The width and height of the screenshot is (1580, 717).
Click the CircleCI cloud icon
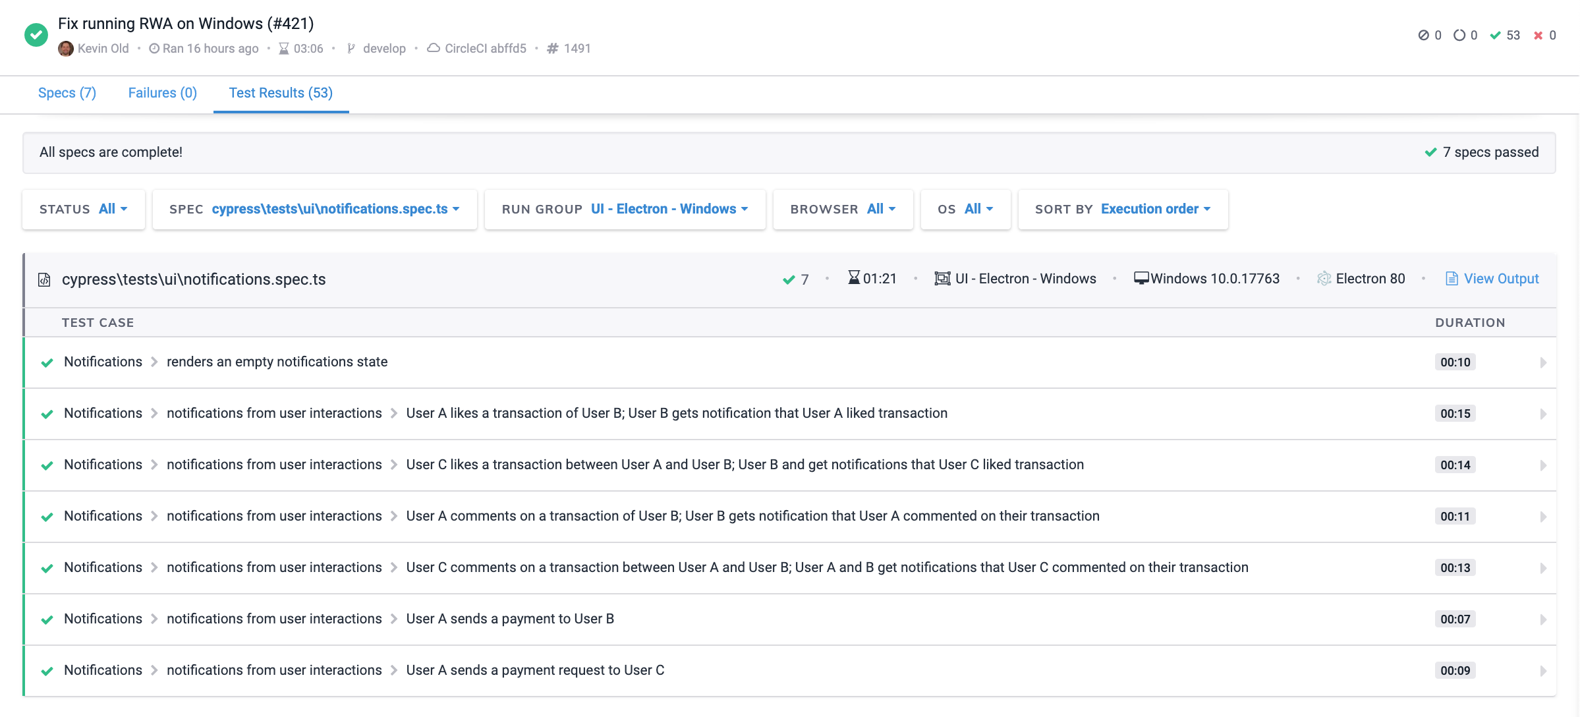click(x=434, y=49)
